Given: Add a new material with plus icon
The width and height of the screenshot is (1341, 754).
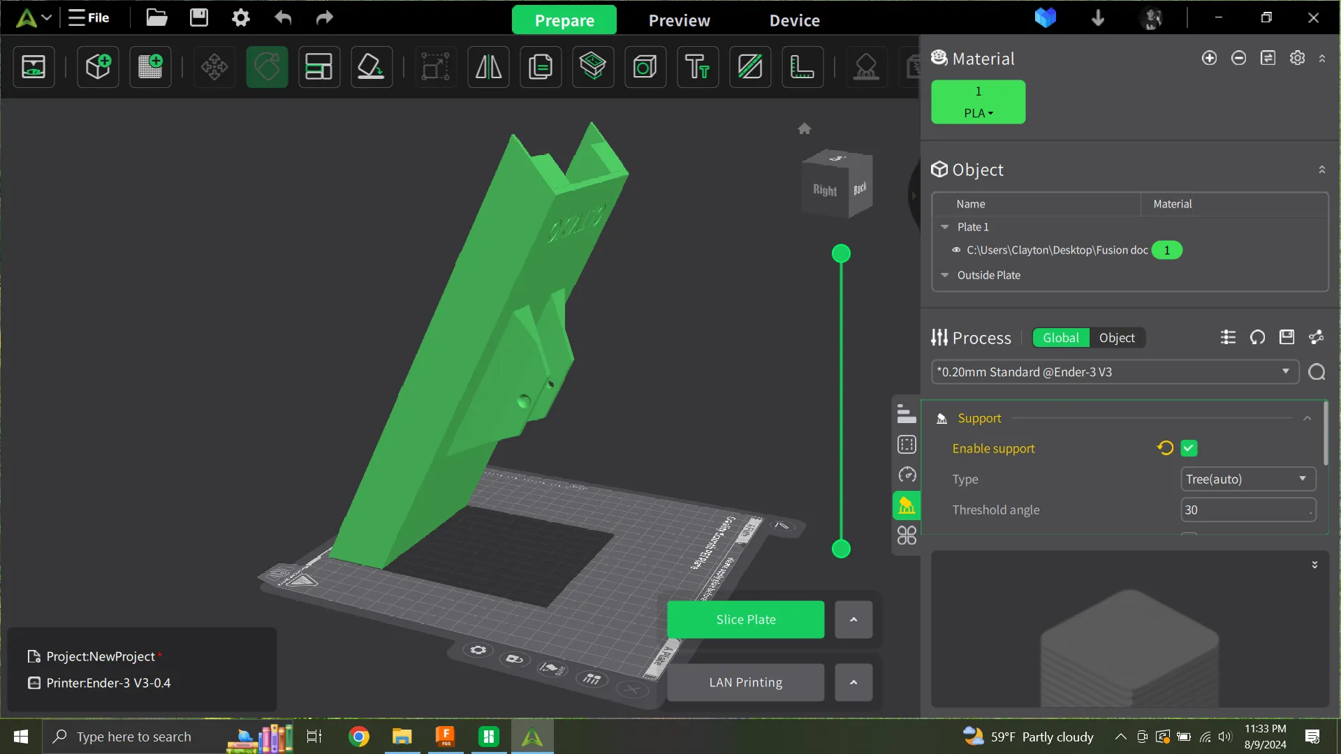Looking at the screenshot, I should coord(1209,58).
